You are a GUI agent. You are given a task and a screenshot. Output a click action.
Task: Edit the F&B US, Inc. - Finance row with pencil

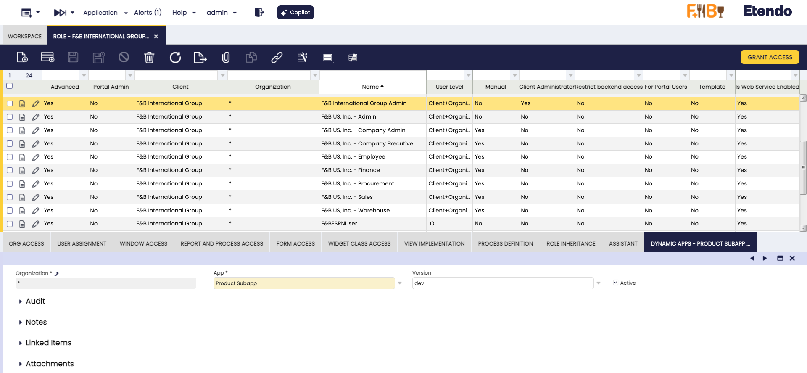pyautogui.click(x=36, y=170)
